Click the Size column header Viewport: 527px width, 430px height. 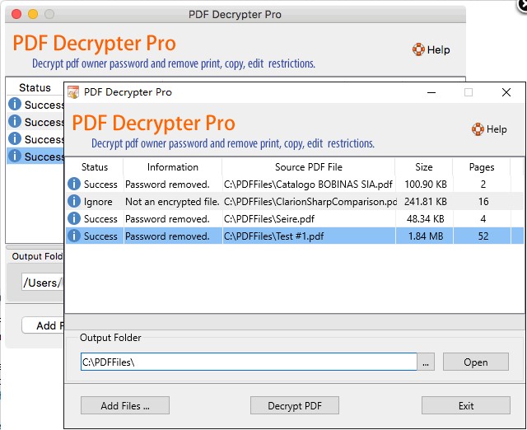coord(424,167)
